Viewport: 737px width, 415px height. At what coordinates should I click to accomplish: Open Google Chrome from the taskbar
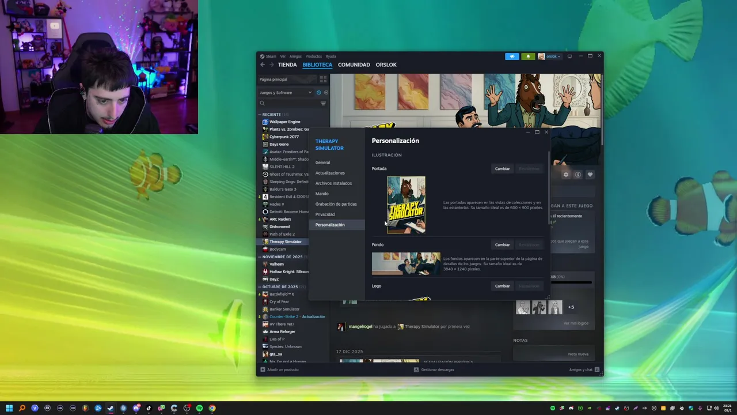[x=212, y=408]
